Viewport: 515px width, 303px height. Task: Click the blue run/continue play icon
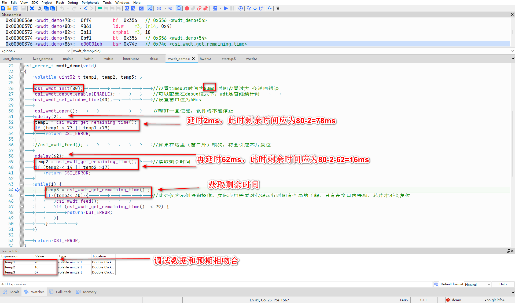coord(226,8)
